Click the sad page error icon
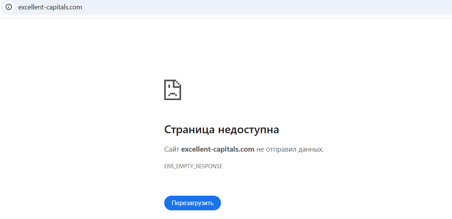 click(173, 90)
